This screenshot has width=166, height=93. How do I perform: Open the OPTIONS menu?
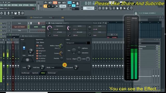point(26,5)
